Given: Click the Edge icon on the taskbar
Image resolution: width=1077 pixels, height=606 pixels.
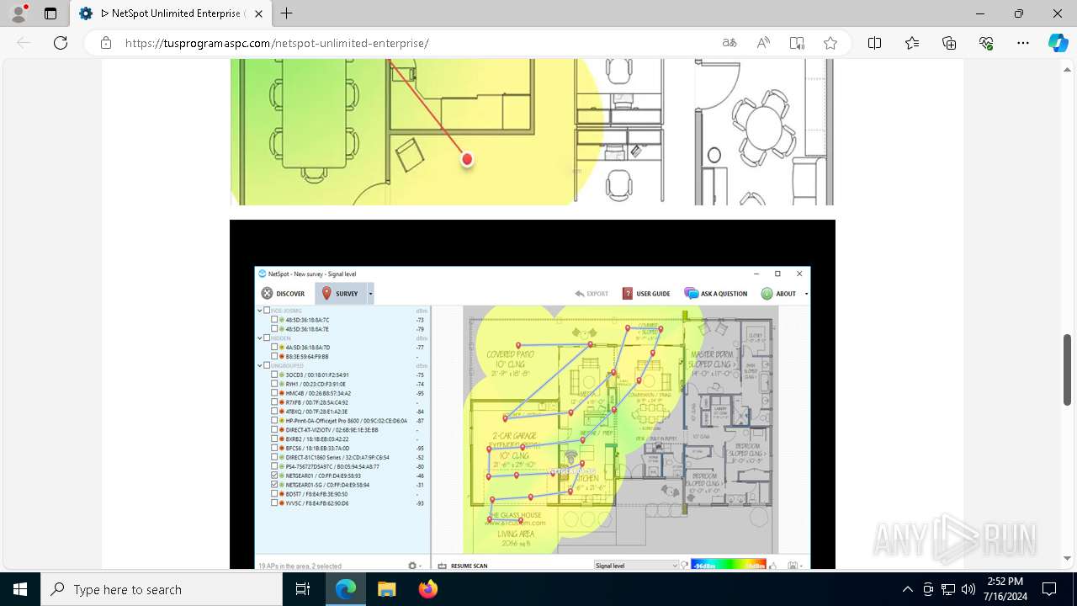Looking at the screenshot, I should [x=346, y=589].
